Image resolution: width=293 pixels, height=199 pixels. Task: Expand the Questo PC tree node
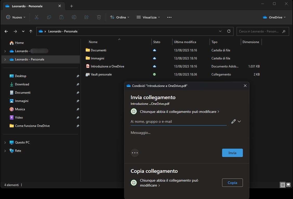5,142
